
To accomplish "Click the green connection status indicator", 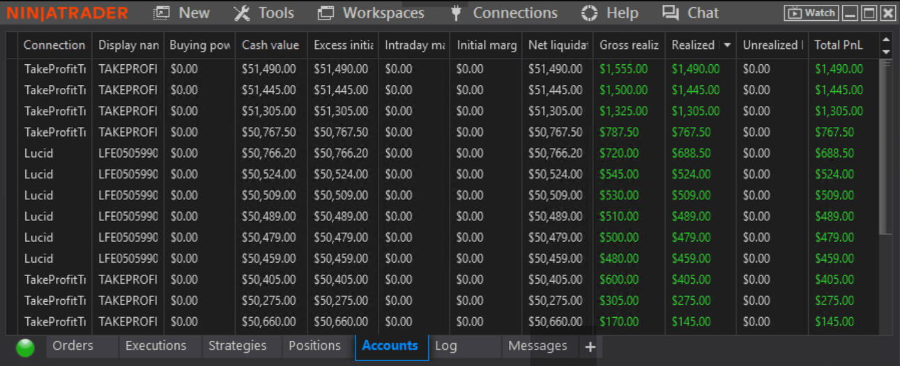I will 25,347.
